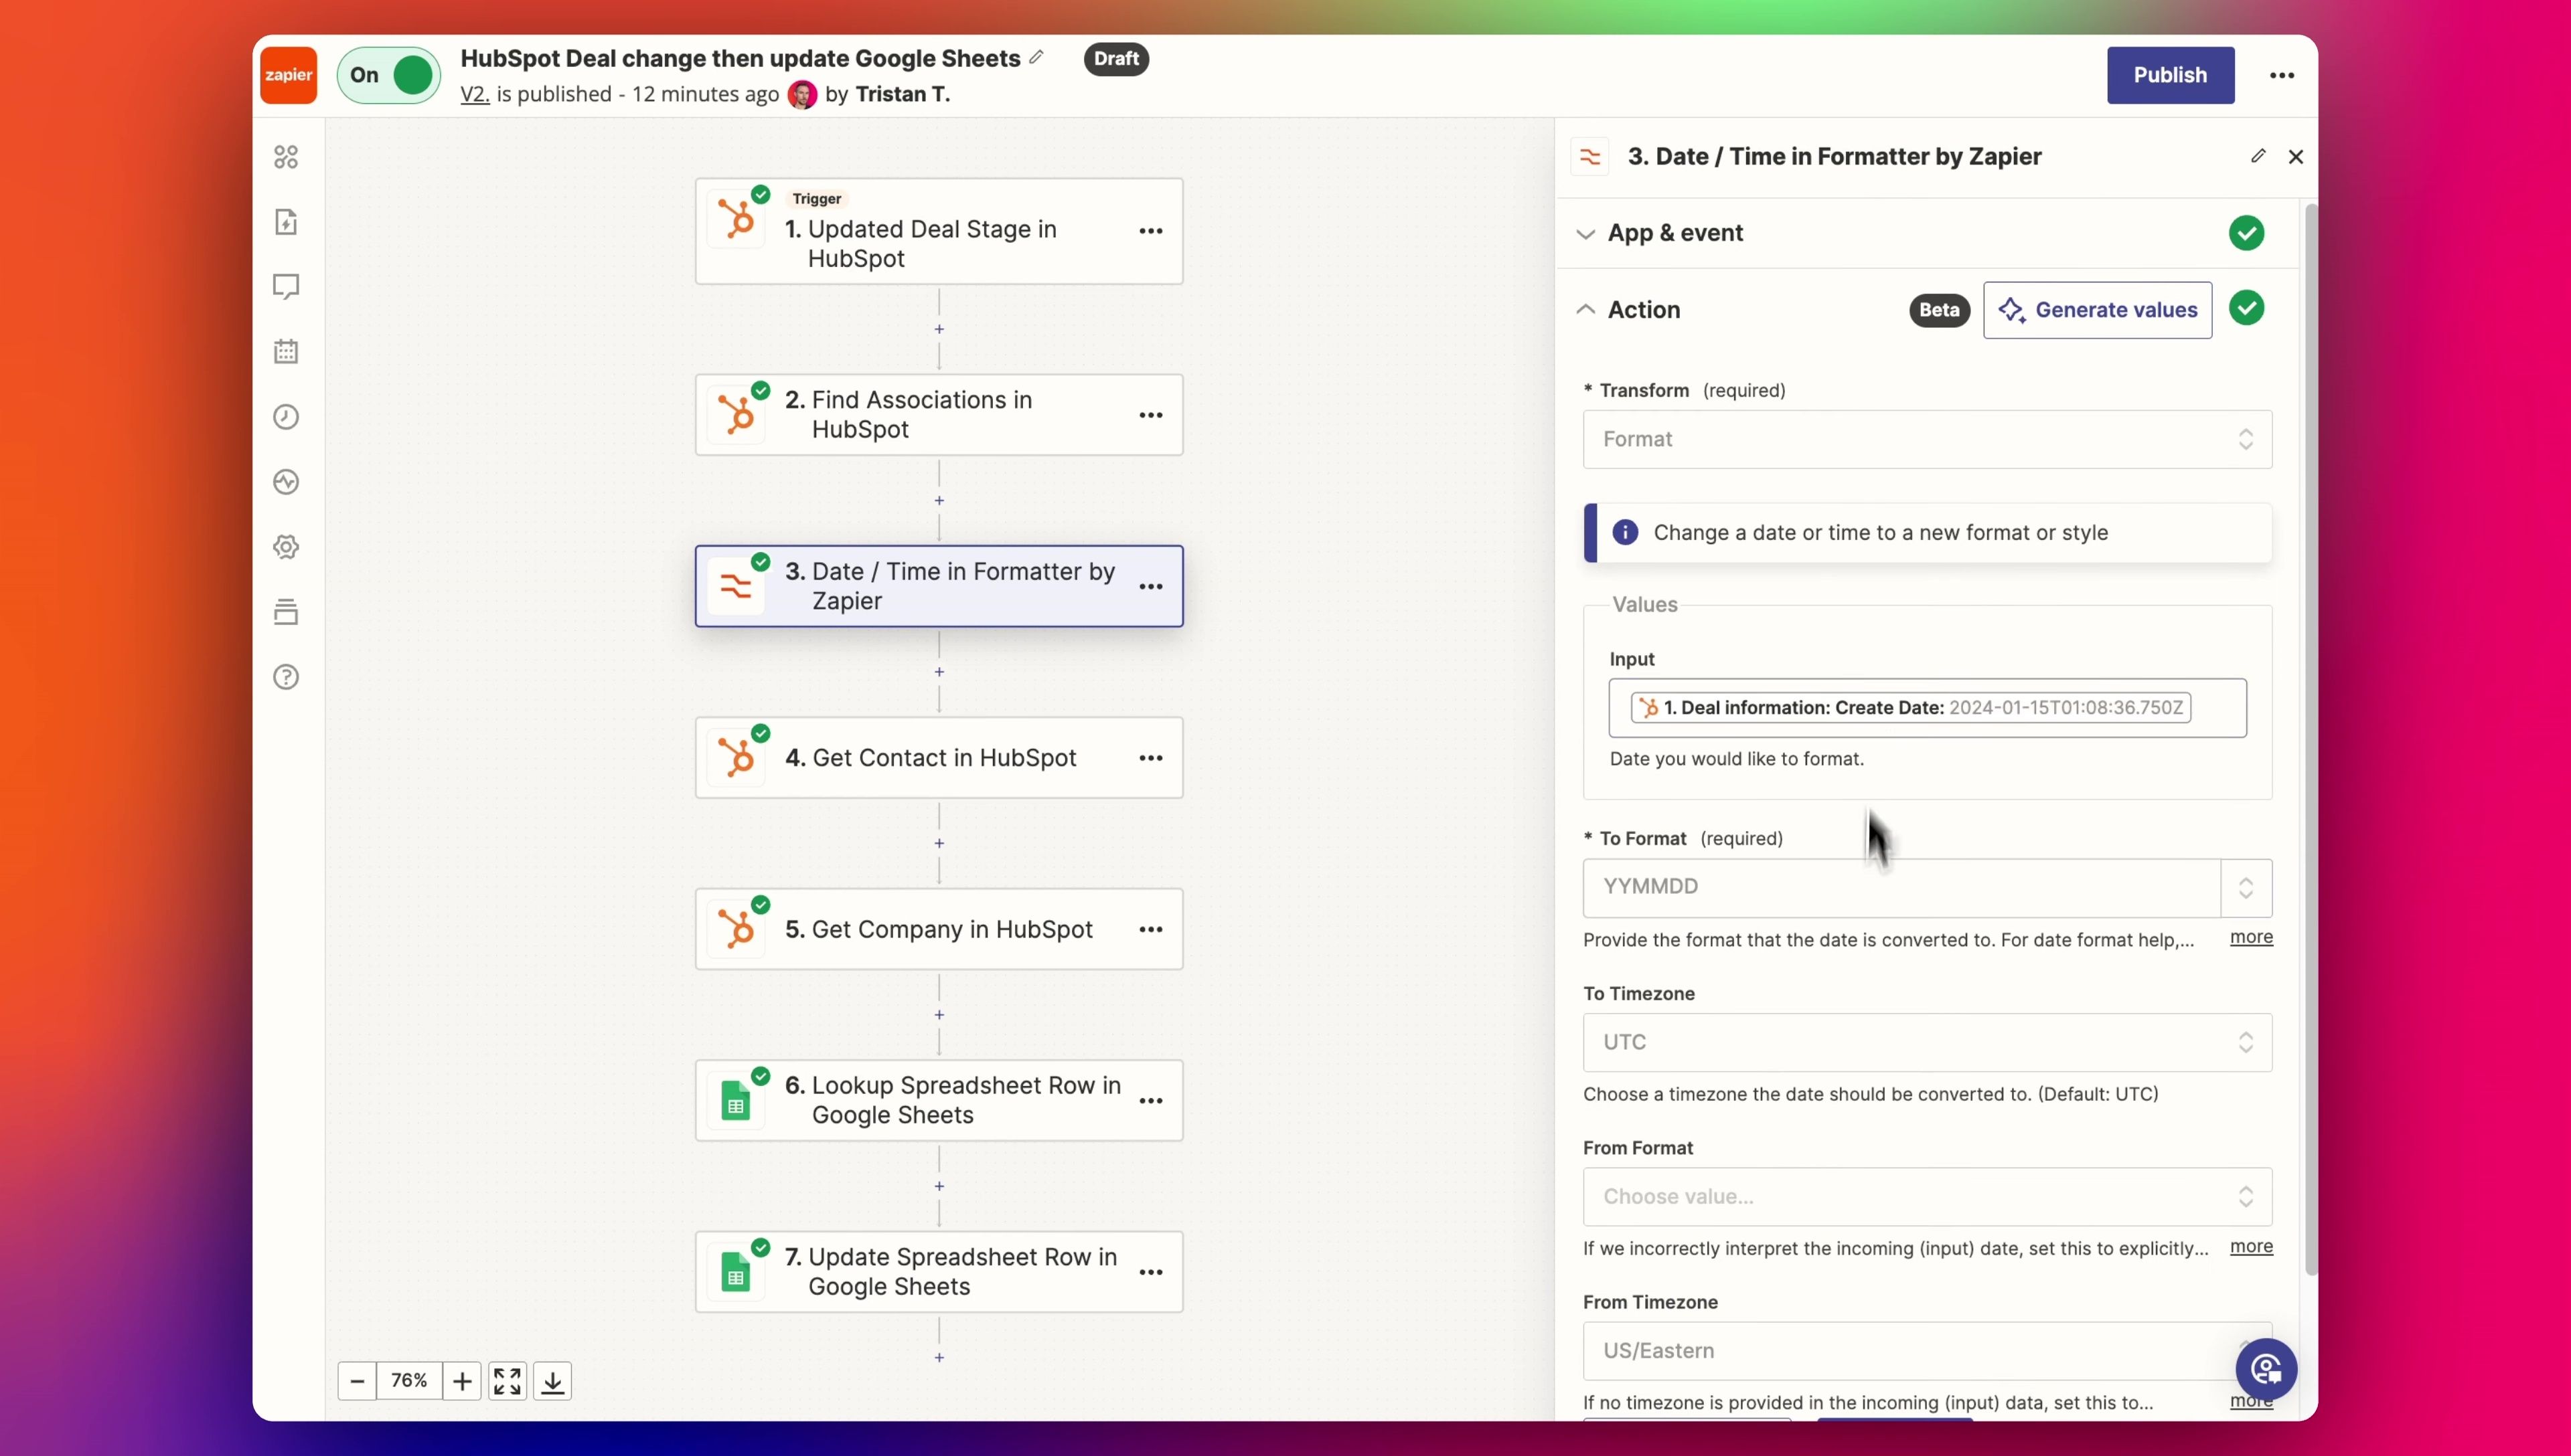Image resolution: width=2571 pixels, height=1456 pixels.
Task: Open step 6 Lookup Spreadsheet Row options menu
Action: pyautogui.click(x=1150, y=1101)
